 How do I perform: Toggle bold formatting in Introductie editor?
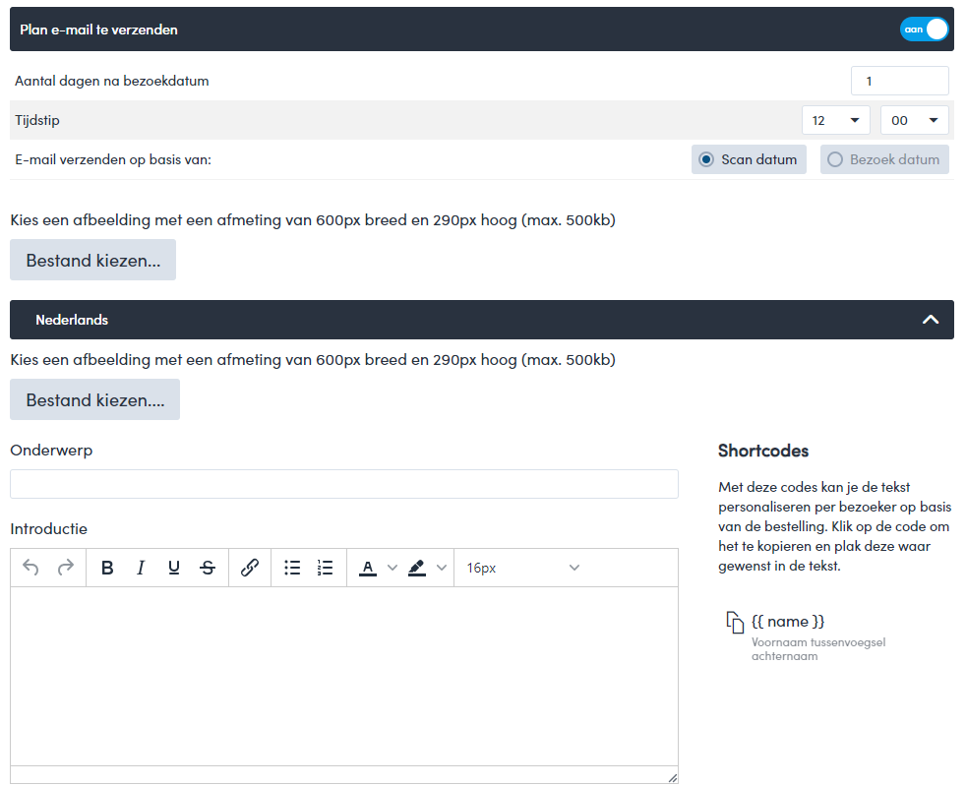[107, 568]
